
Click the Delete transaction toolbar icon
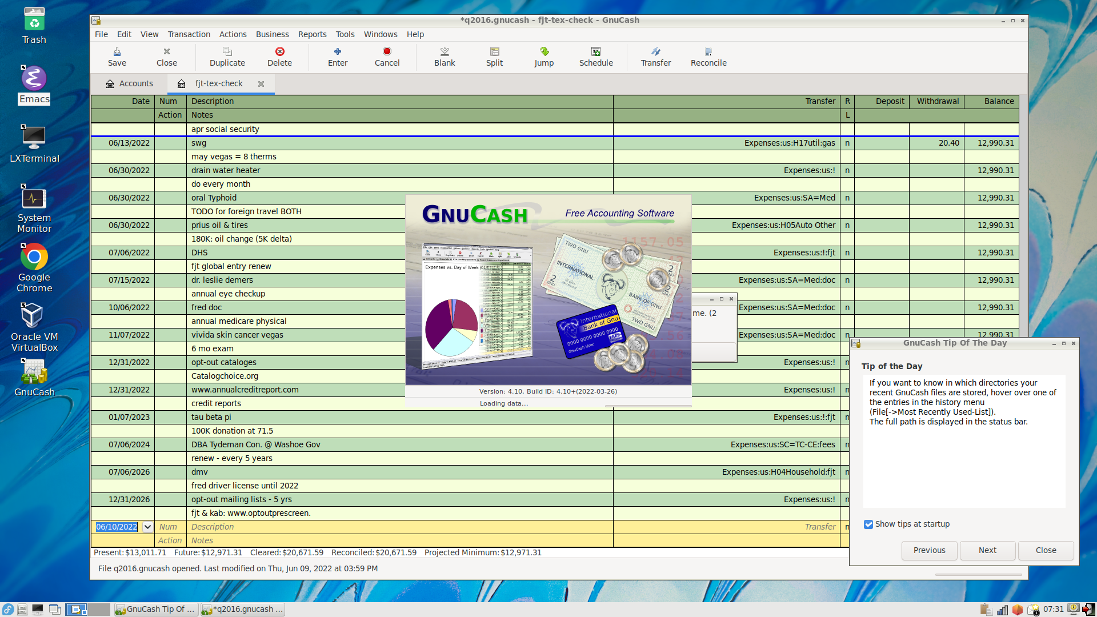279,57
